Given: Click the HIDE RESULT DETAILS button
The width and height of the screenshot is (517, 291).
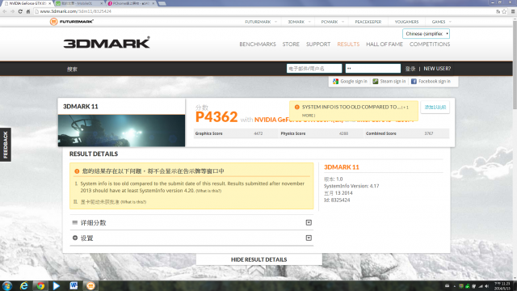Looking at the screenshot, I should point(258,259).
